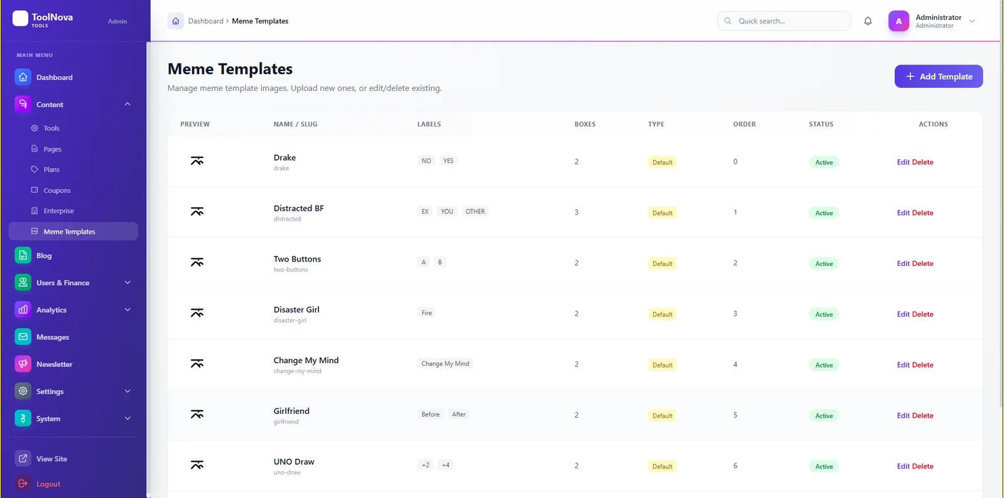The height and width of the screenshot is (498, 1004).
Task: Click the Newsletter megaphone icon
Action: point(23,364)
